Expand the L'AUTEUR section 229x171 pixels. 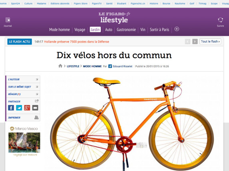click(x=23, y=79)
